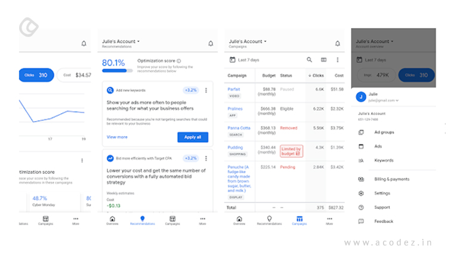The height and width of the screenshot is (264, 457).
Task: Click the Limited by budget status badge
Action: tap(292, 151)
